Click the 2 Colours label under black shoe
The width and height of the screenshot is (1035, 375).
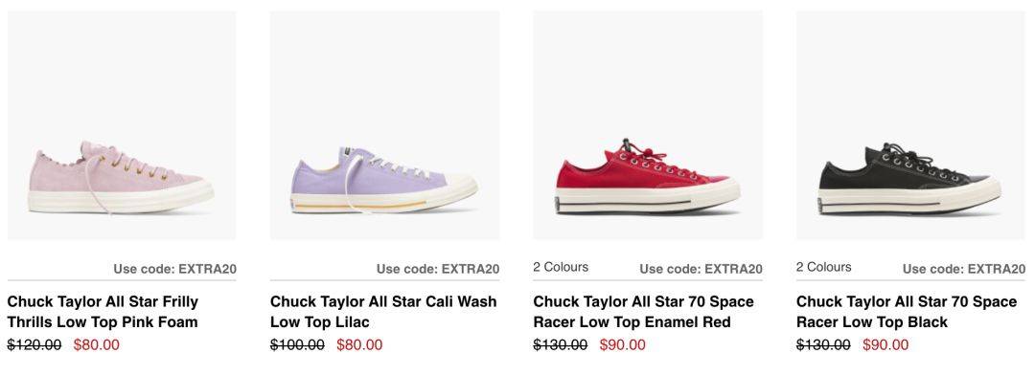coord(824,268)
